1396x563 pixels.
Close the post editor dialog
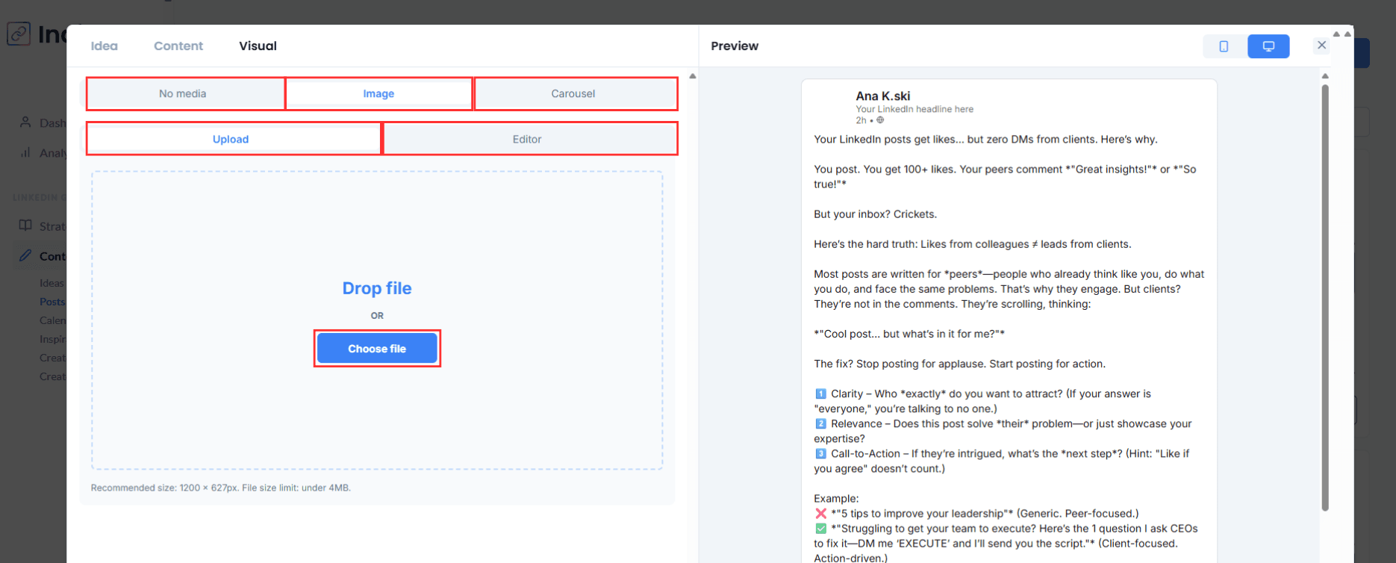(x=1321, y=46)
